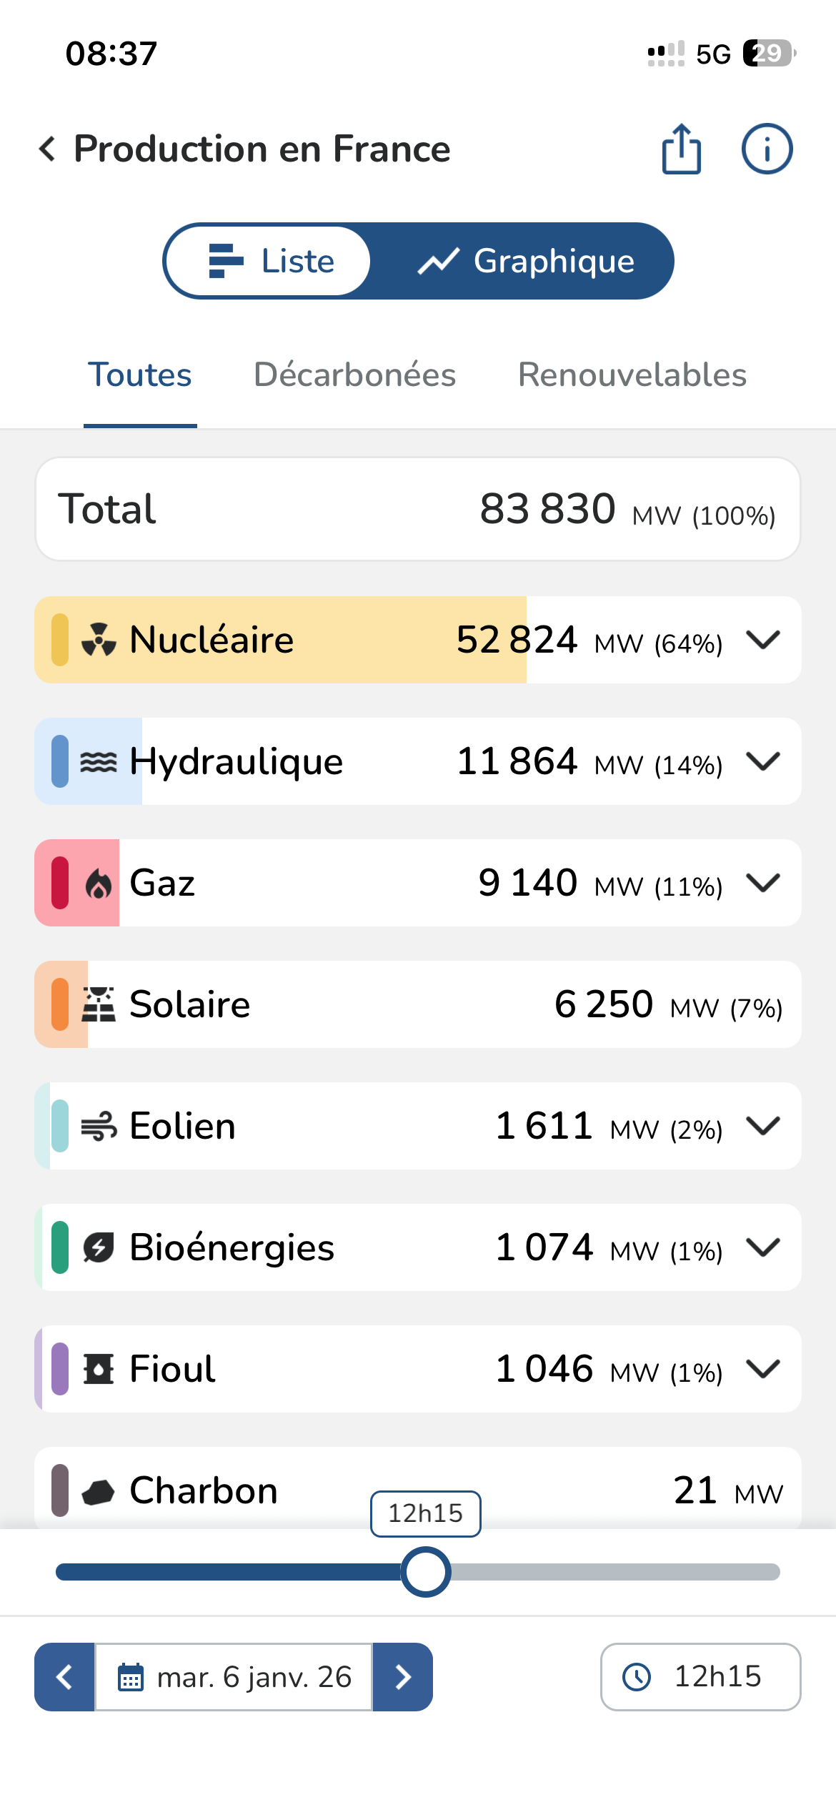This screenshot has width=836, height=1810.
Task: Go to the previous day
Action: [x=64, y=1677]
